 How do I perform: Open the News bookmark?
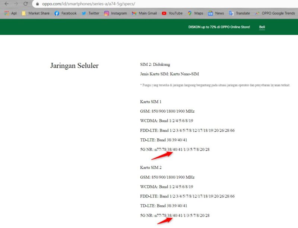pos(216,13)
